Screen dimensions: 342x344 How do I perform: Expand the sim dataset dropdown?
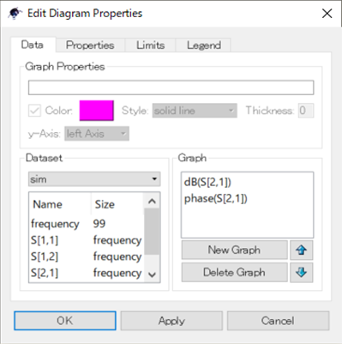[x=94, y=179]
